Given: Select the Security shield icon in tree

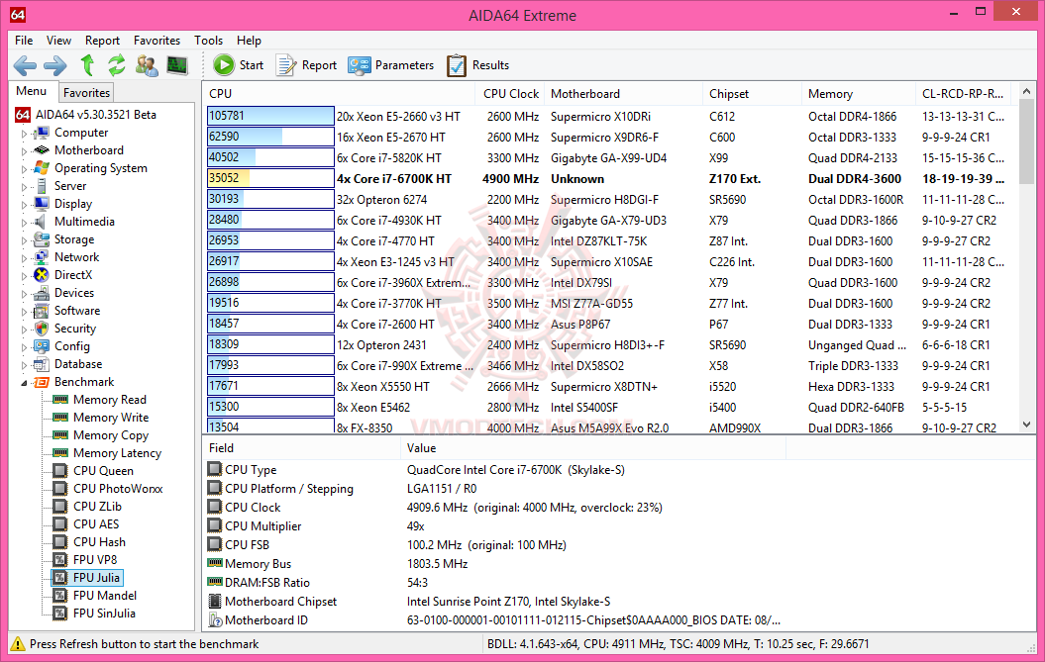Looking at the screenshot, I should pyautogui.click(x=42, y=329).
